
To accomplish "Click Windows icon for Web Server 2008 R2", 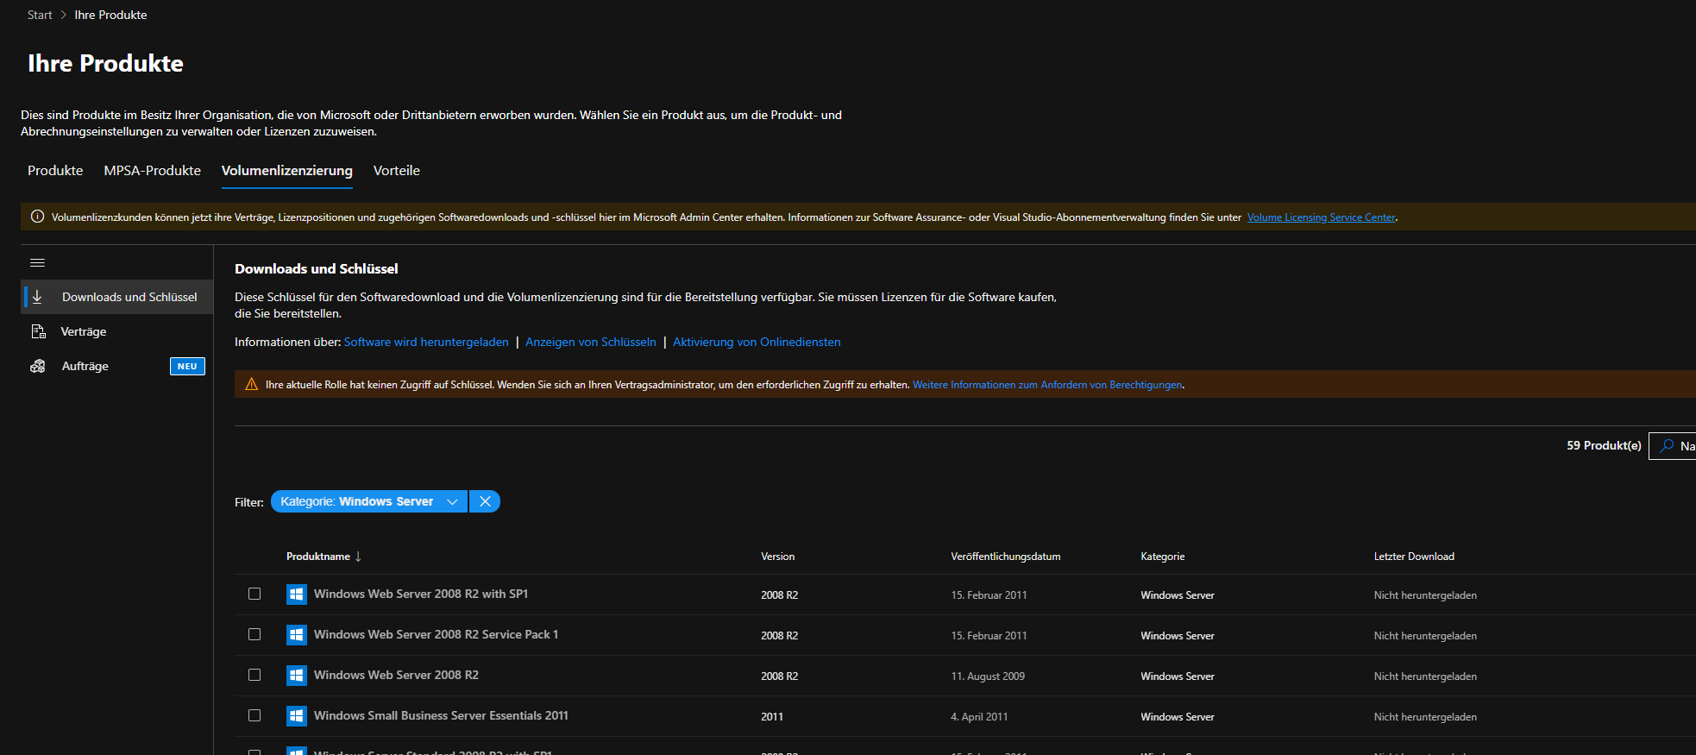I will pyautogui.click(x=296, y=676).
